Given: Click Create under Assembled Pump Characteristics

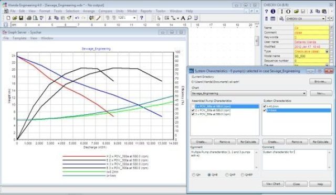Looking at the screenshot, I should coord(202,142).
